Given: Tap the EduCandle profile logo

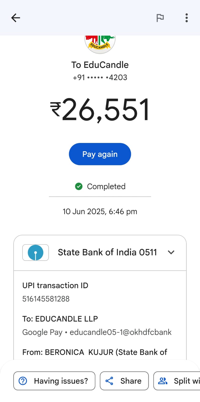Looking at the screenshot, I should pos(100,44).
